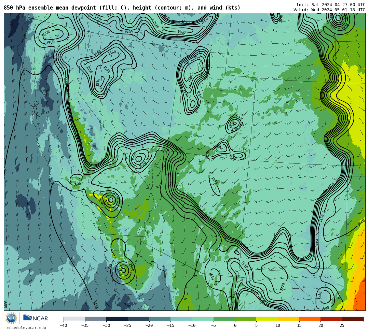369x332 pixels.
Task: Click the -10 colorbar tick label
Action: point(192,326)
